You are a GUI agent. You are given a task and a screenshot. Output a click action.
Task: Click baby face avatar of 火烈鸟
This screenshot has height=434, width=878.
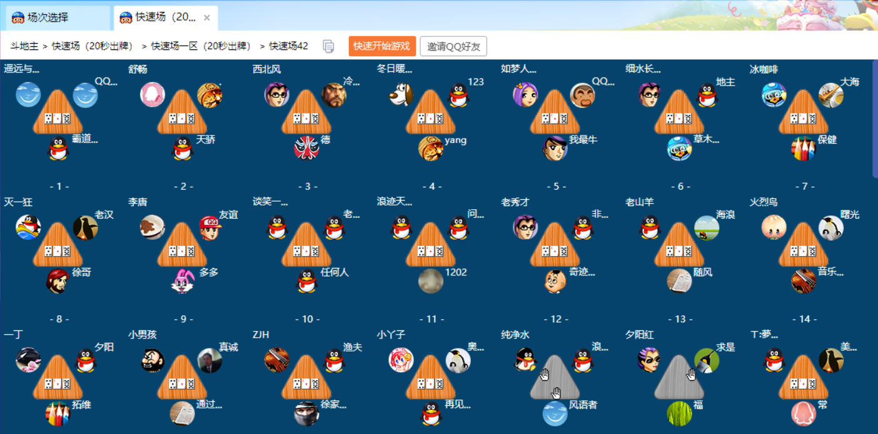(774, 227)
